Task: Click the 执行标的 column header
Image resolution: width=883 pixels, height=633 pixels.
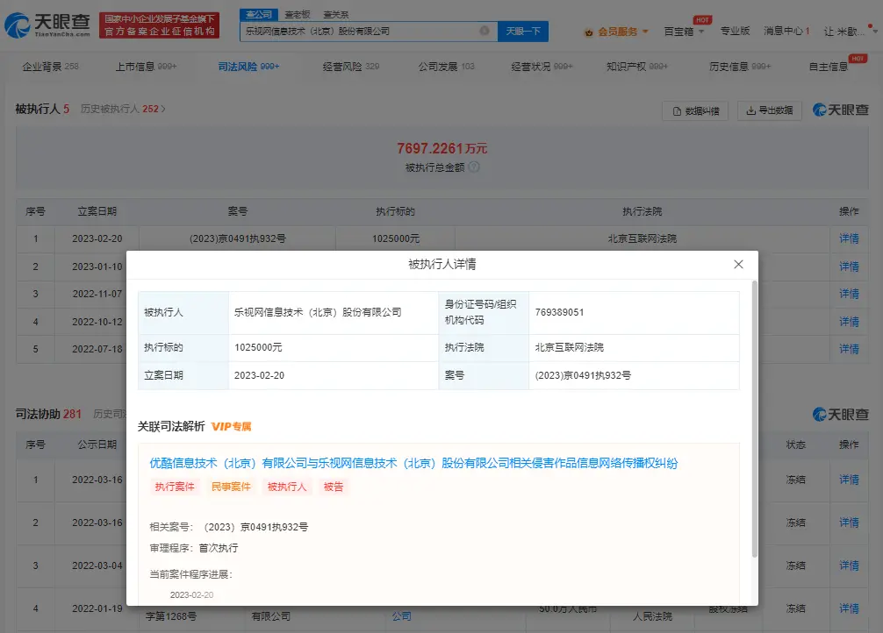Action: click(395, 211)
